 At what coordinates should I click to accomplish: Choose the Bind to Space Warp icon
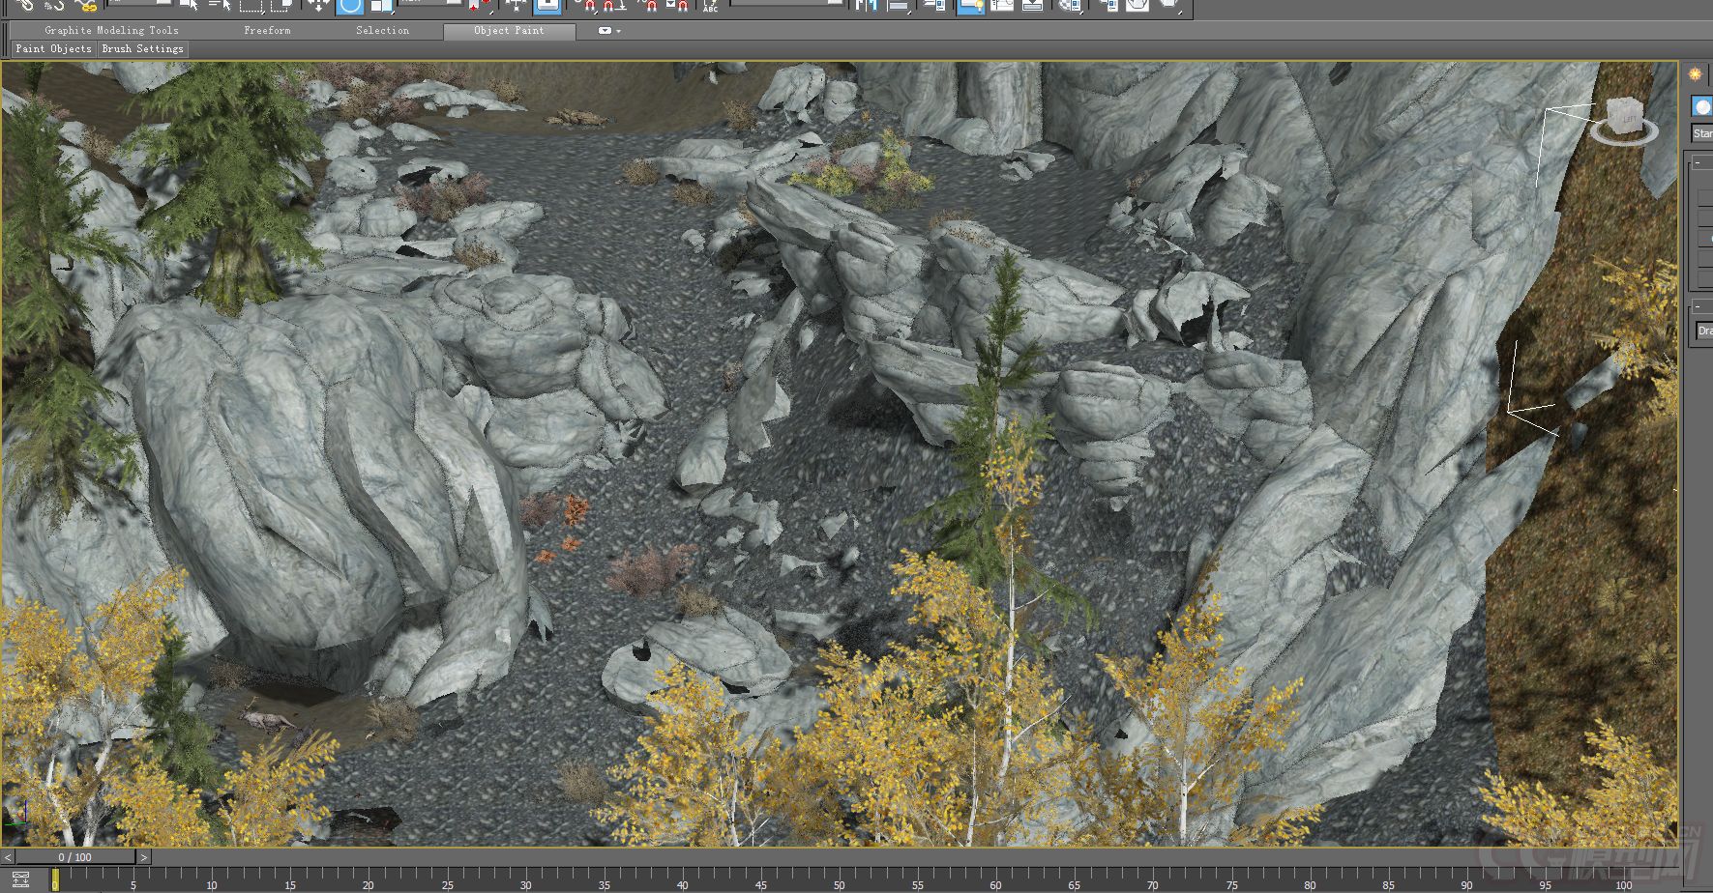click(x=86, y=5)
